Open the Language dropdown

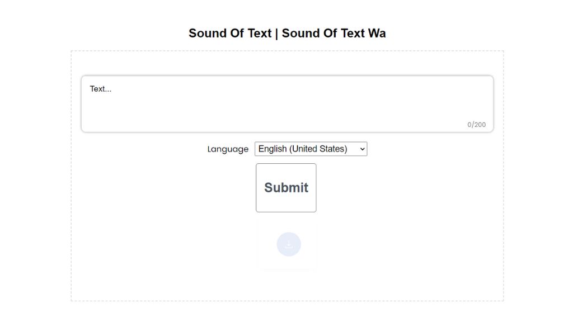coord(311,149)
